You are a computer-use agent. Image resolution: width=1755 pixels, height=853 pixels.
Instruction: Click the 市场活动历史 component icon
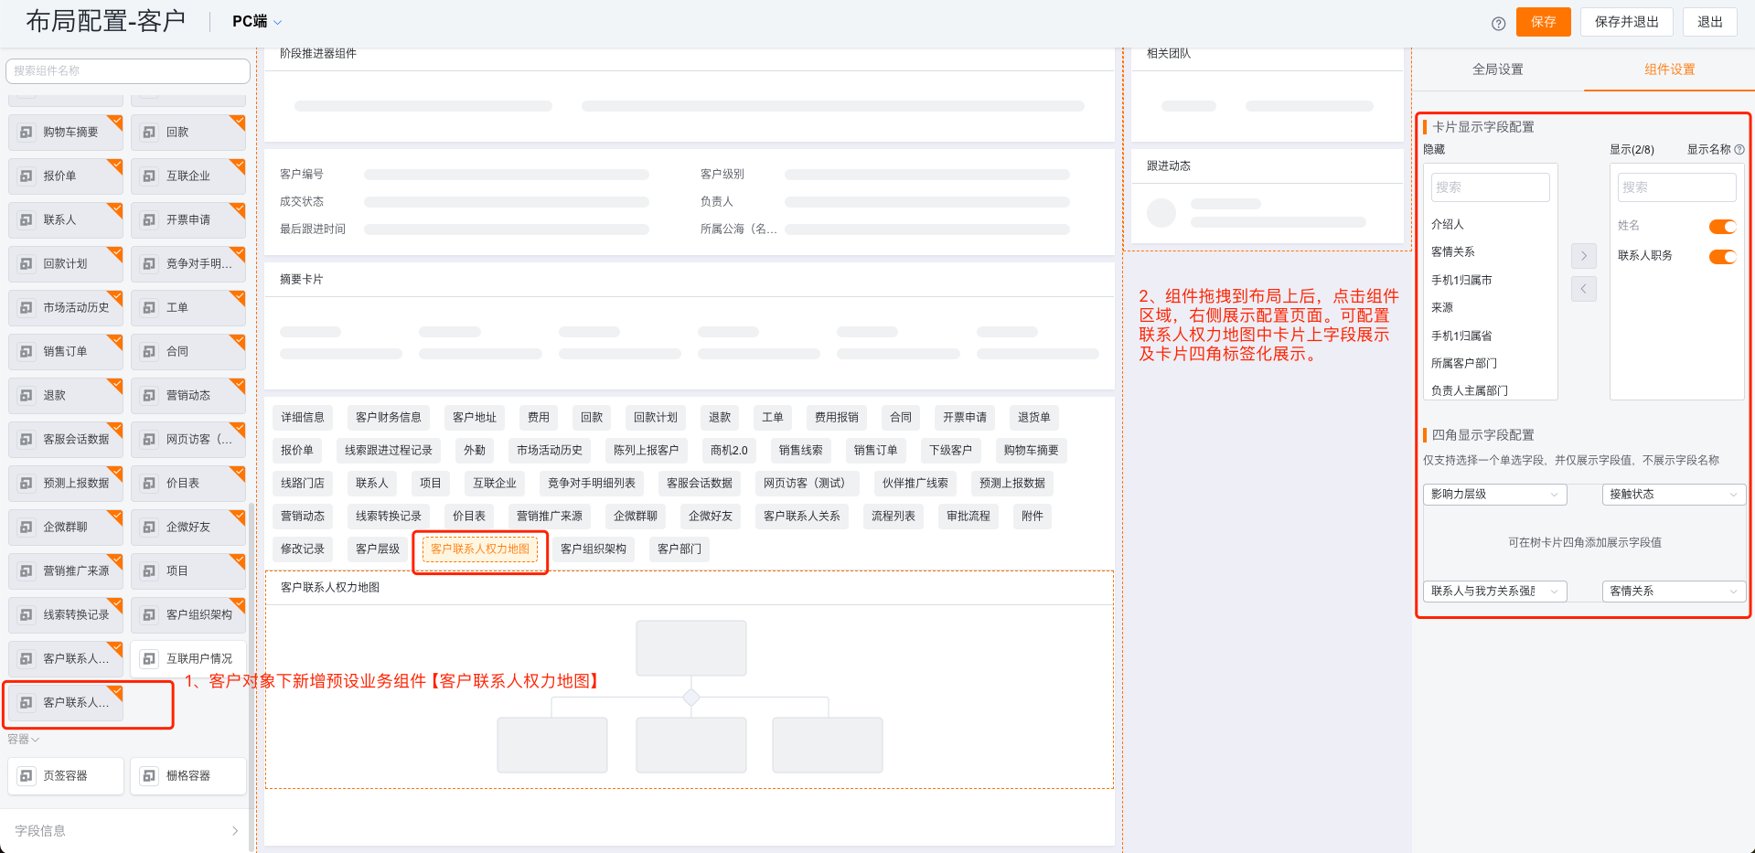pos(27,308)
